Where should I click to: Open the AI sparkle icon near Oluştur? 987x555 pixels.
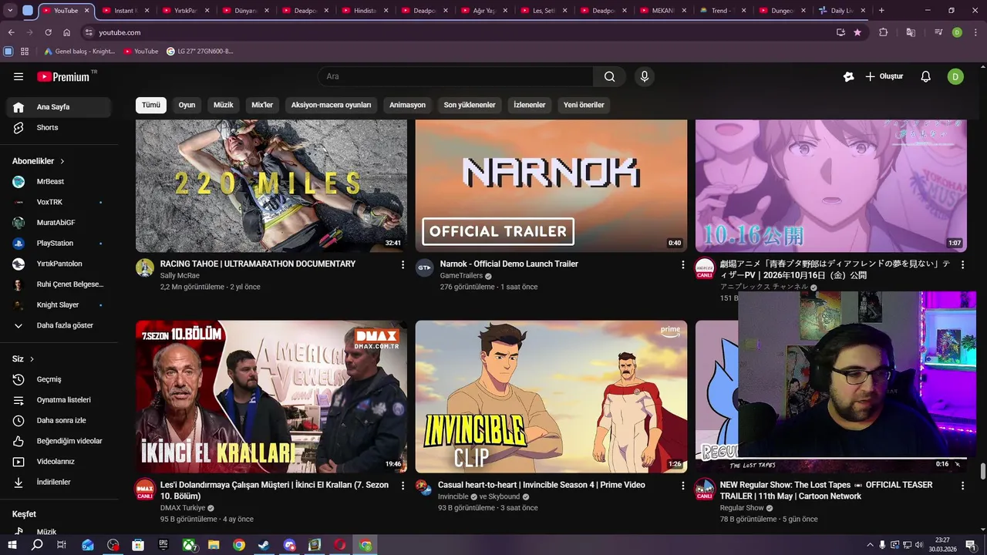[848, 76]
